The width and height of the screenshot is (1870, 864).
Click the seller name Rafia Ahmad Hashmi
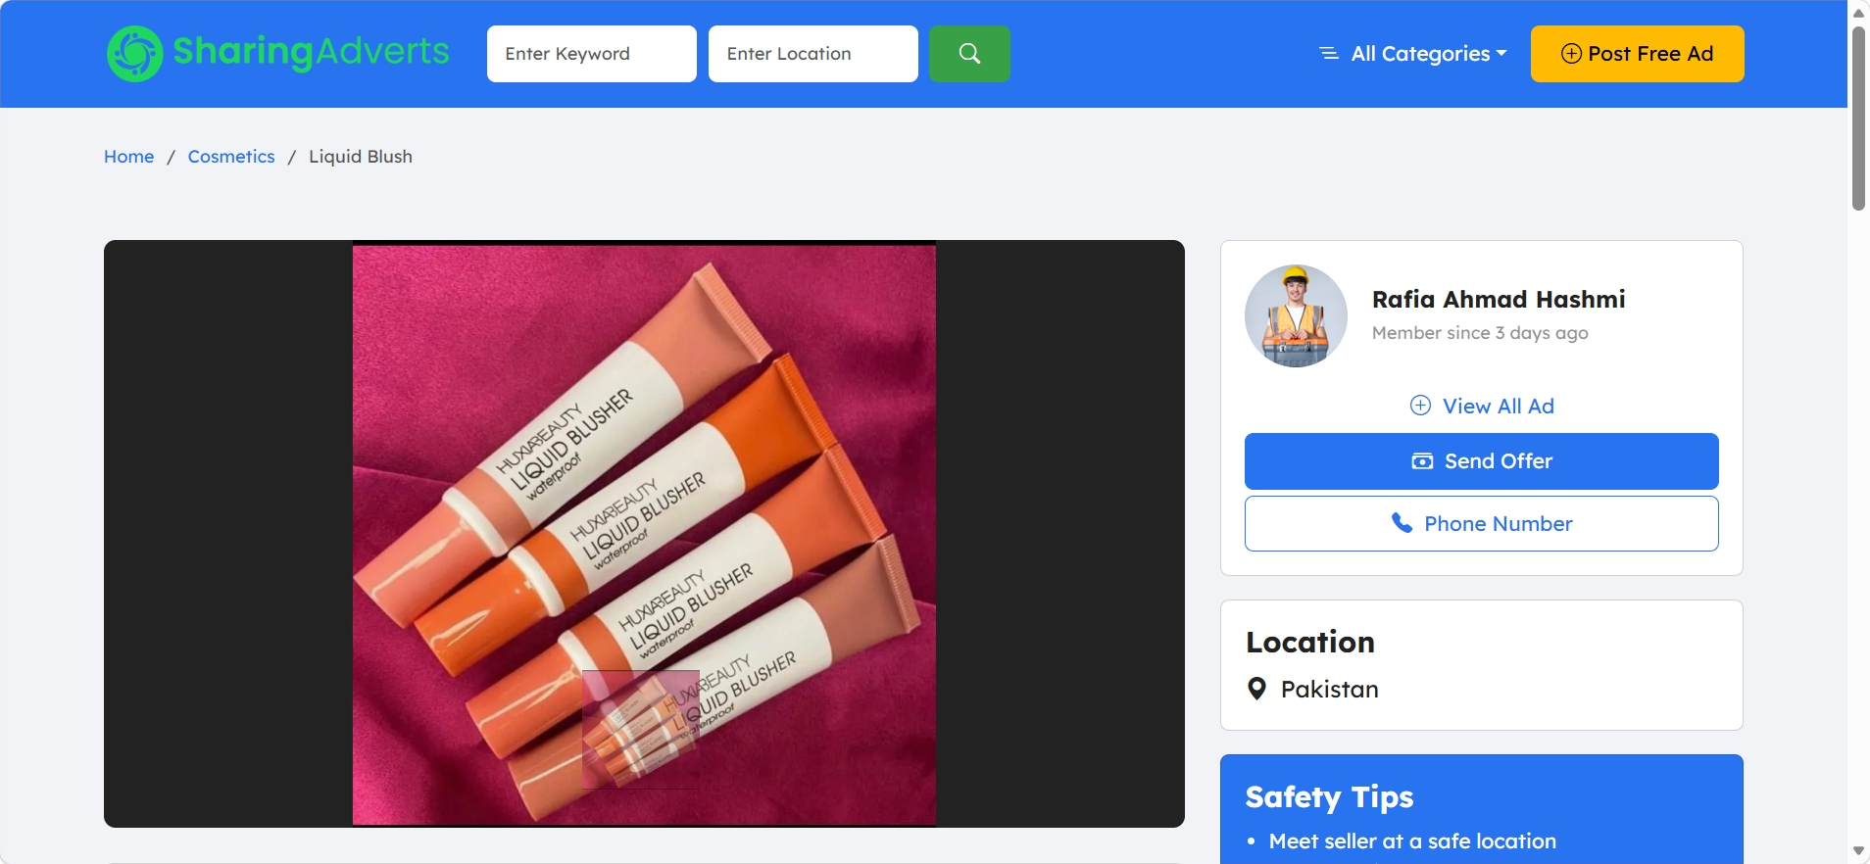[x=1499, y=299]
